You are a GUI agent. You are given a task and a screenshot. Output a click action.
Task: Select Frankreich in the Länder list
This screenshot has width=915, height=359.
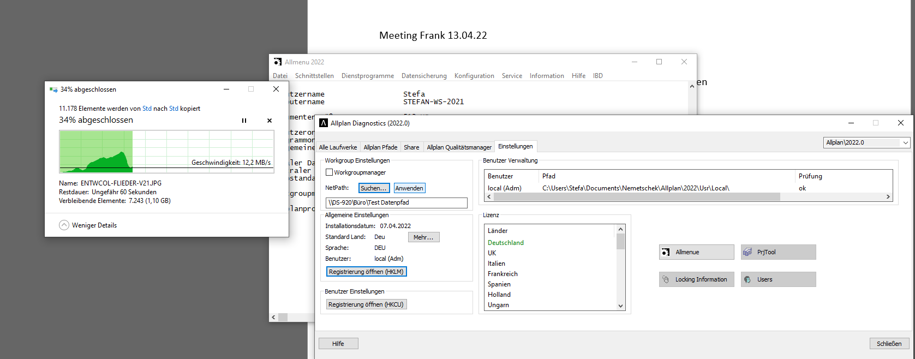click(x=503, y=274)
